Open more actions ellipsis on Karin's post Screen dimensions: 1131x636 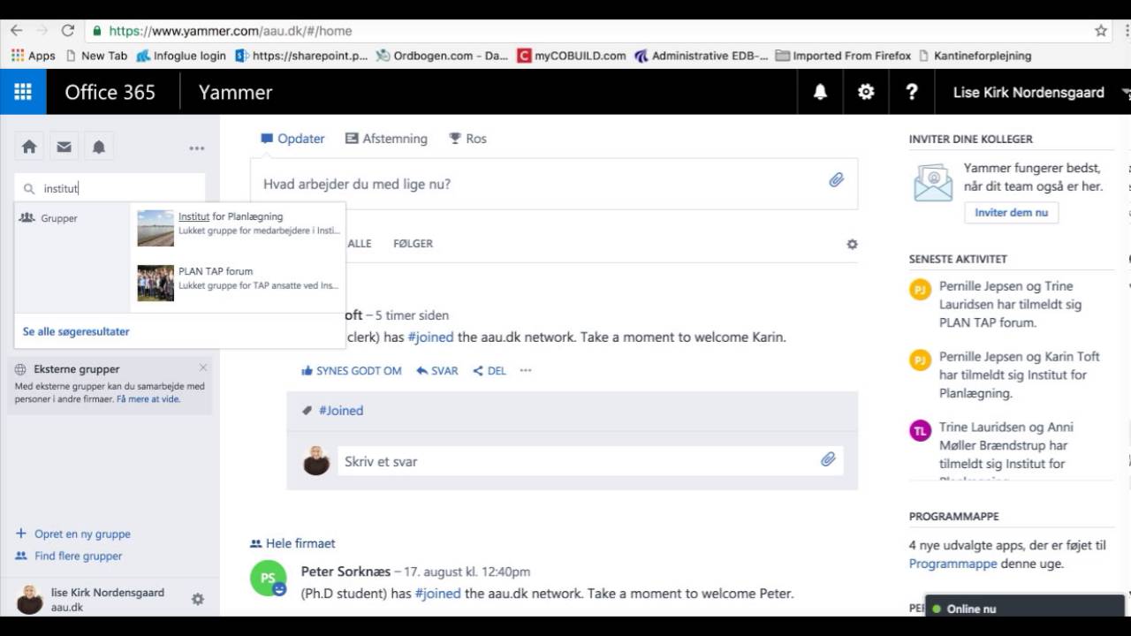(526, 371)
